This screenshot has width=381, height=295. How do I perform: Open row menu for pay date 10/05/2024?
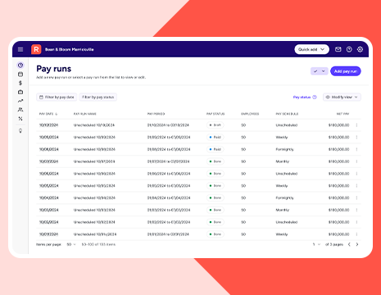tap(356, 186)
